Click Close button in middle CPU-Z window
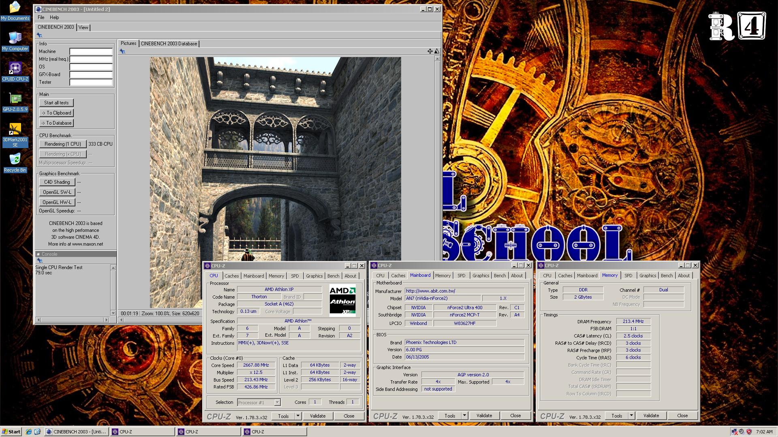The height and width of the screenshot is (437, 778). pos(515,416)
